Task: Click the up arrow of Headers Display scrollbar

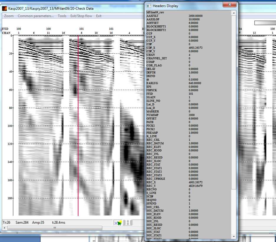Action: pyautogui.click(x=234, y=13)
